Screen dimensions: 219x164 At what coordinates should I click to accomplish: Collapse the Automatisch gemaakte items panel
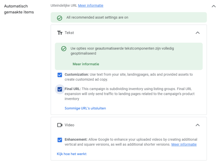[x=214, y=6]
